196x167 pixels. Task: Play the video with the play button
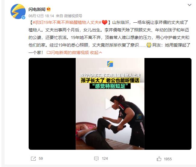coord(110,104)
